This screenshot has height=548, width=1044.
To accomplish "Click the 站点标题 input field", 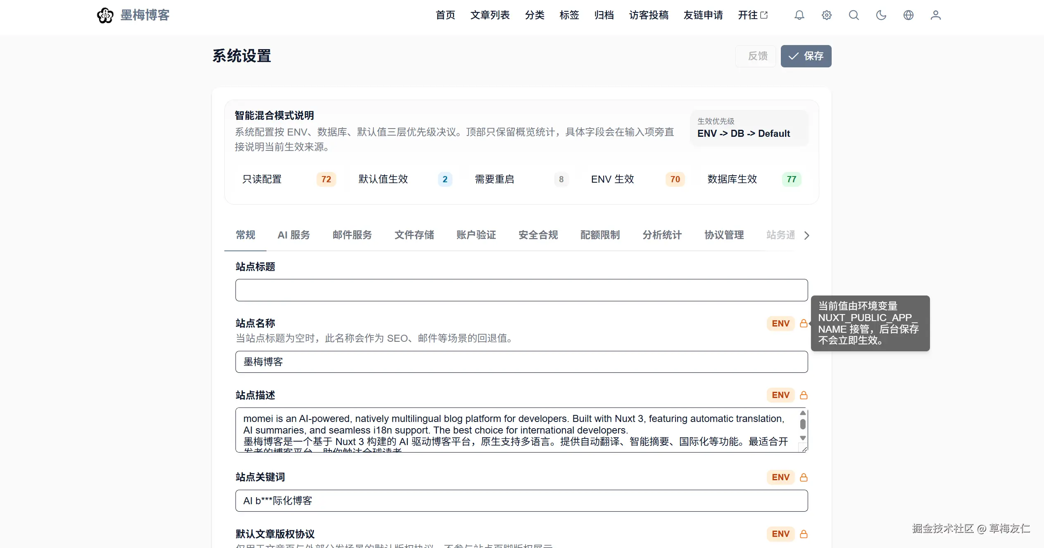I will point(521,290).
